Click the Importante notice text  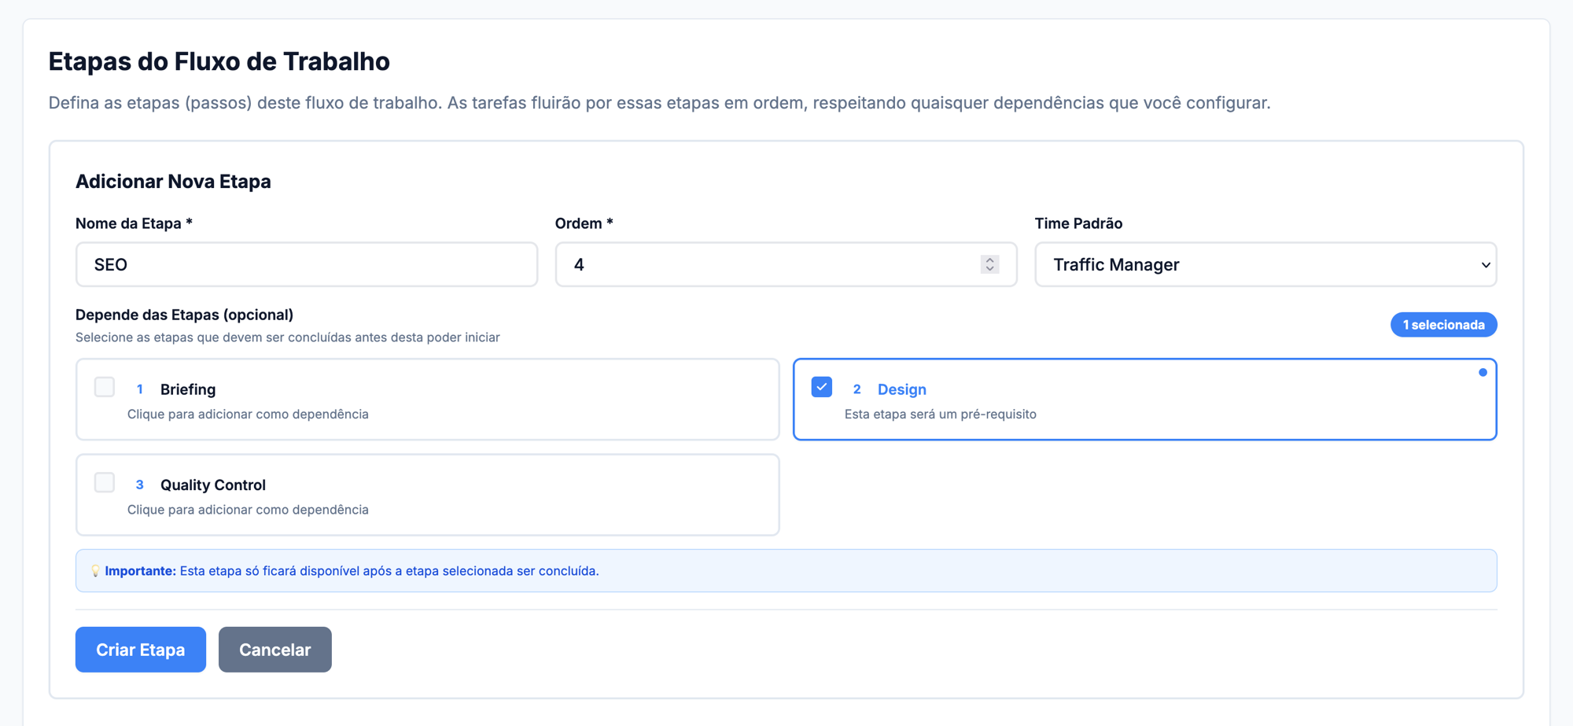click(352, 571)
